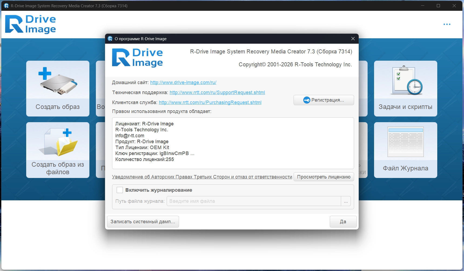Image resolution: width=464 pixels, height=271 pixels.
Task: Maximize the main R-Drive Image window
Action: [x=438, y=6]
